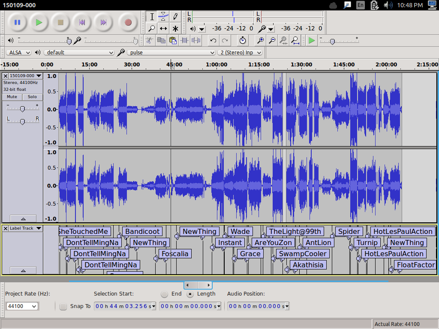
Task: Enable the Snap To checkbox
Action: 63,306
